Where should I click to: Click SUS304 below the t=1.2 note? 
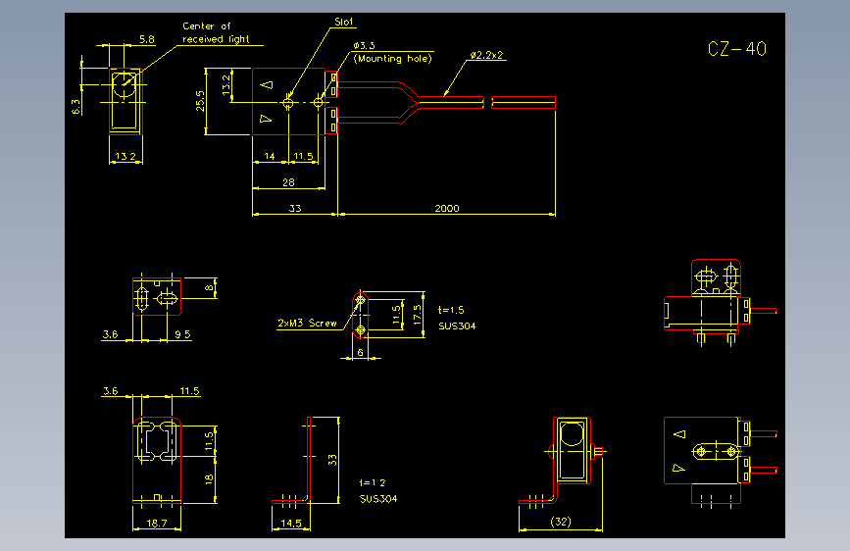click(x=378, y=498)
